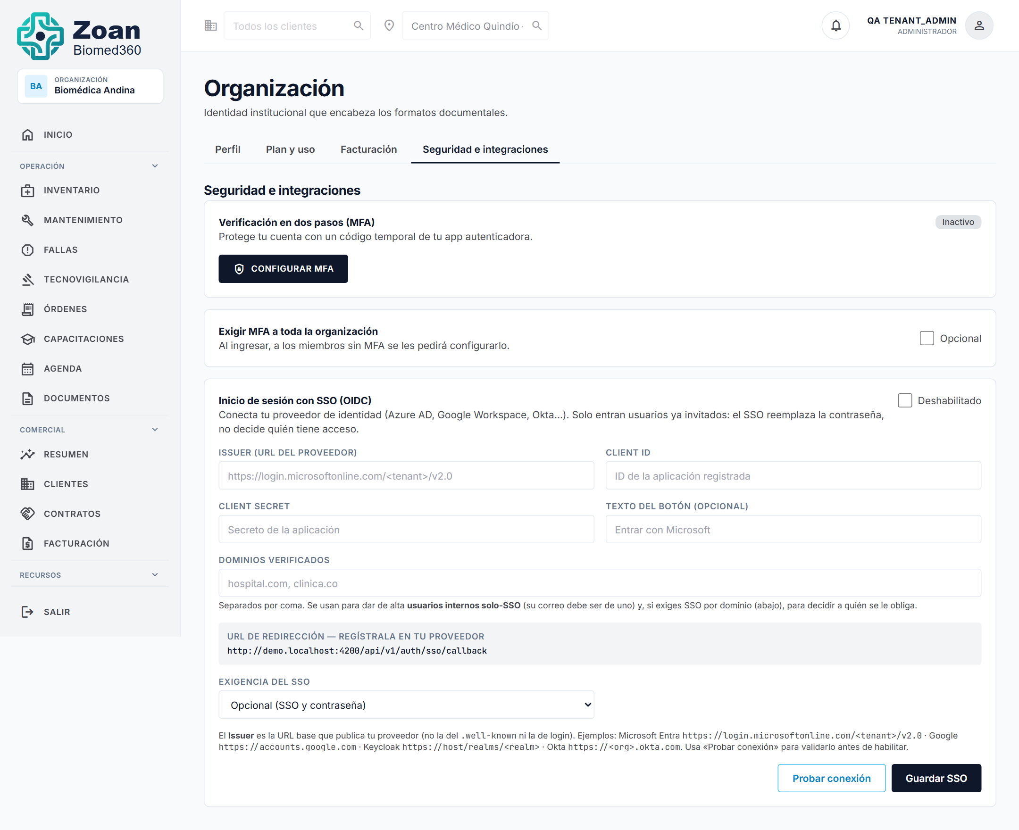Enable the Deshabilitado SSO checkbox
1019x830 pixels.
click(905, 401)
